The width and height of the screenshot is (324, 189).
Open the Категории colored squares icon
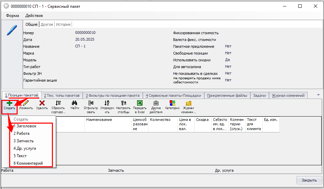172,103
